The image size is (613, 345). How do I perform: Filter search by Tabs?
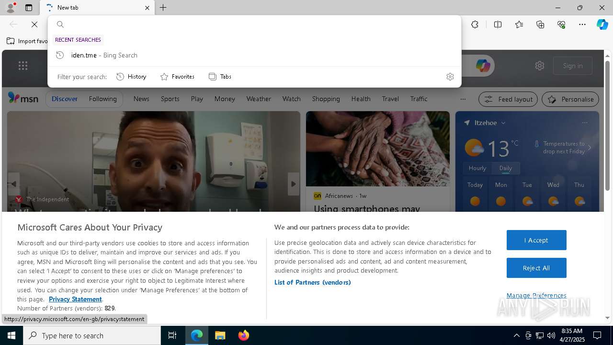coord(220,77)
